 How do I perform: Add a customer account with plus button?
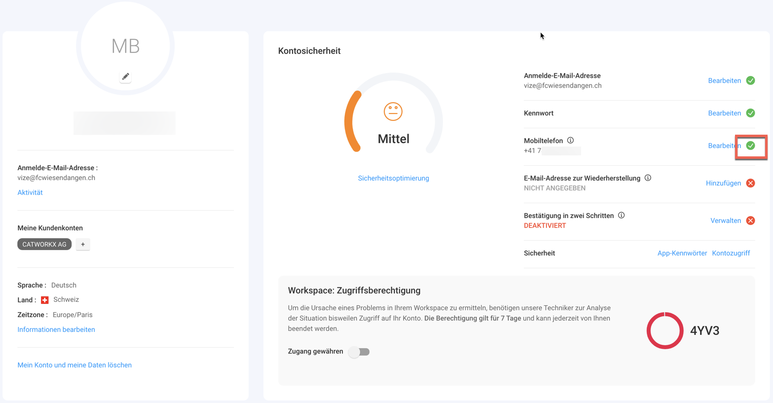tap(83, 245)
